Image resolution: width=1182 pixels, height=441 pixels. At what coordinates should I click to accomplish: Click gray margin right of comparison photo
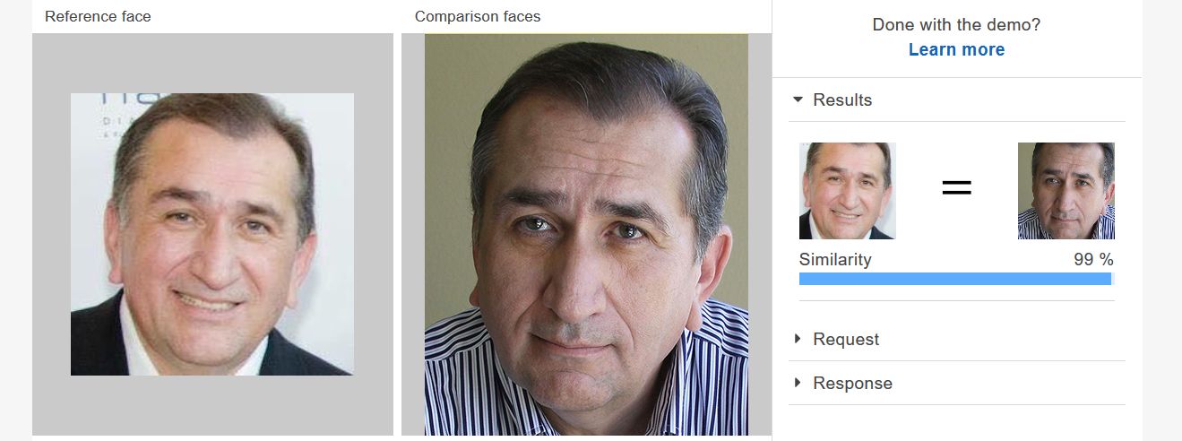click(760, 235)
